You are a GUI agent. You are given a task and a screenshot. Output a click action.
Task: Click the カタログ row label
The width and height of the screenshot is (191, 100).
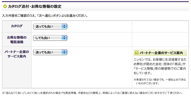17,26
